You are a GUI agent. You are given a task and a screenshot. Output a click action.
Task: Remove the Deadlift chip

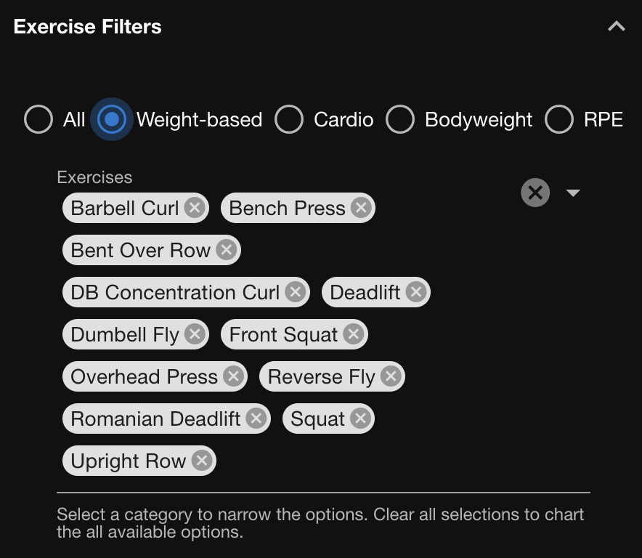(x=415, y=293)
